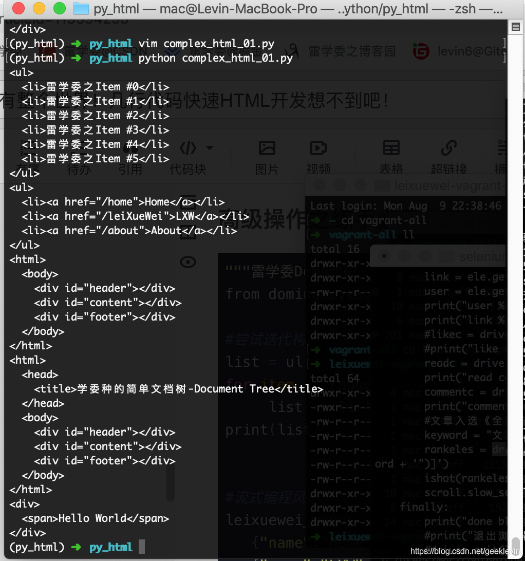Open the levin6@Gite bookmark in background browser
The image size is (525, 561).
[x=472, y=51]
